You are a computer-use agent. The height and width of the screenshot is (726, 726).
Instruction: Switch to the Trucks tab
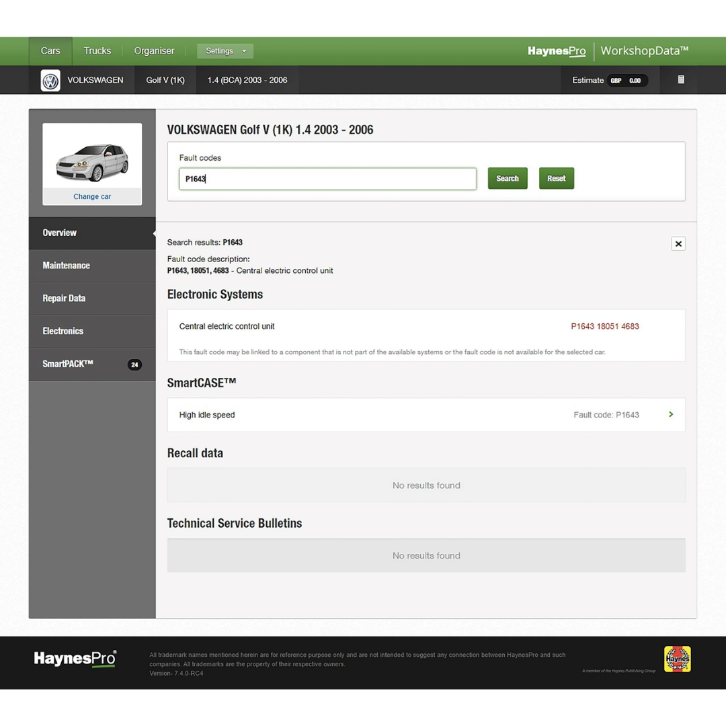click(x=97, y=51)
